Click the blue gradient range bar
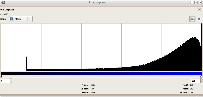This screenshot has width=203, height=97. pyautogui.click(x=102, y=73)
